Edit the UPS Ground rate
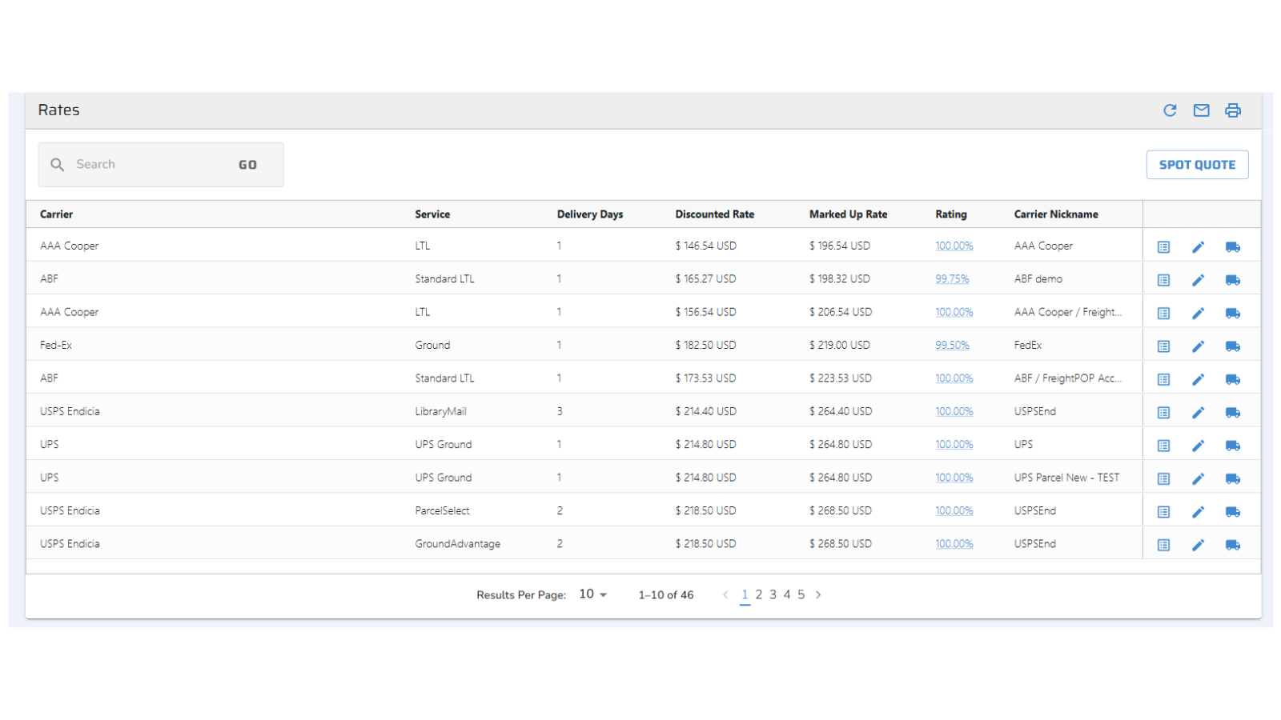The width and height of the screenshot is (1281, 720). click(1198, 446)
